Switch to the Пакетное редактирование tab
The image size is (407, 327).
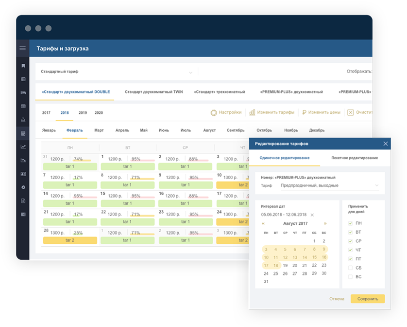click(x=354, y=158)
